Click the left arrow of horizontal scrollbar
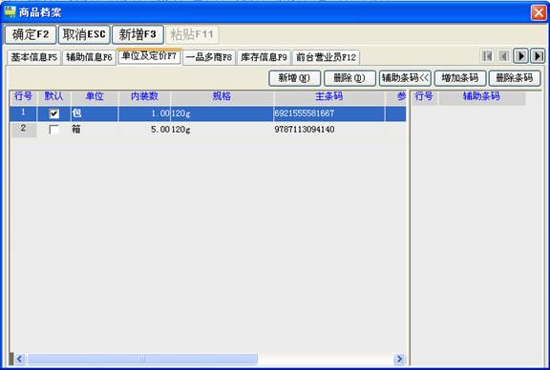 tap(19, 360)
